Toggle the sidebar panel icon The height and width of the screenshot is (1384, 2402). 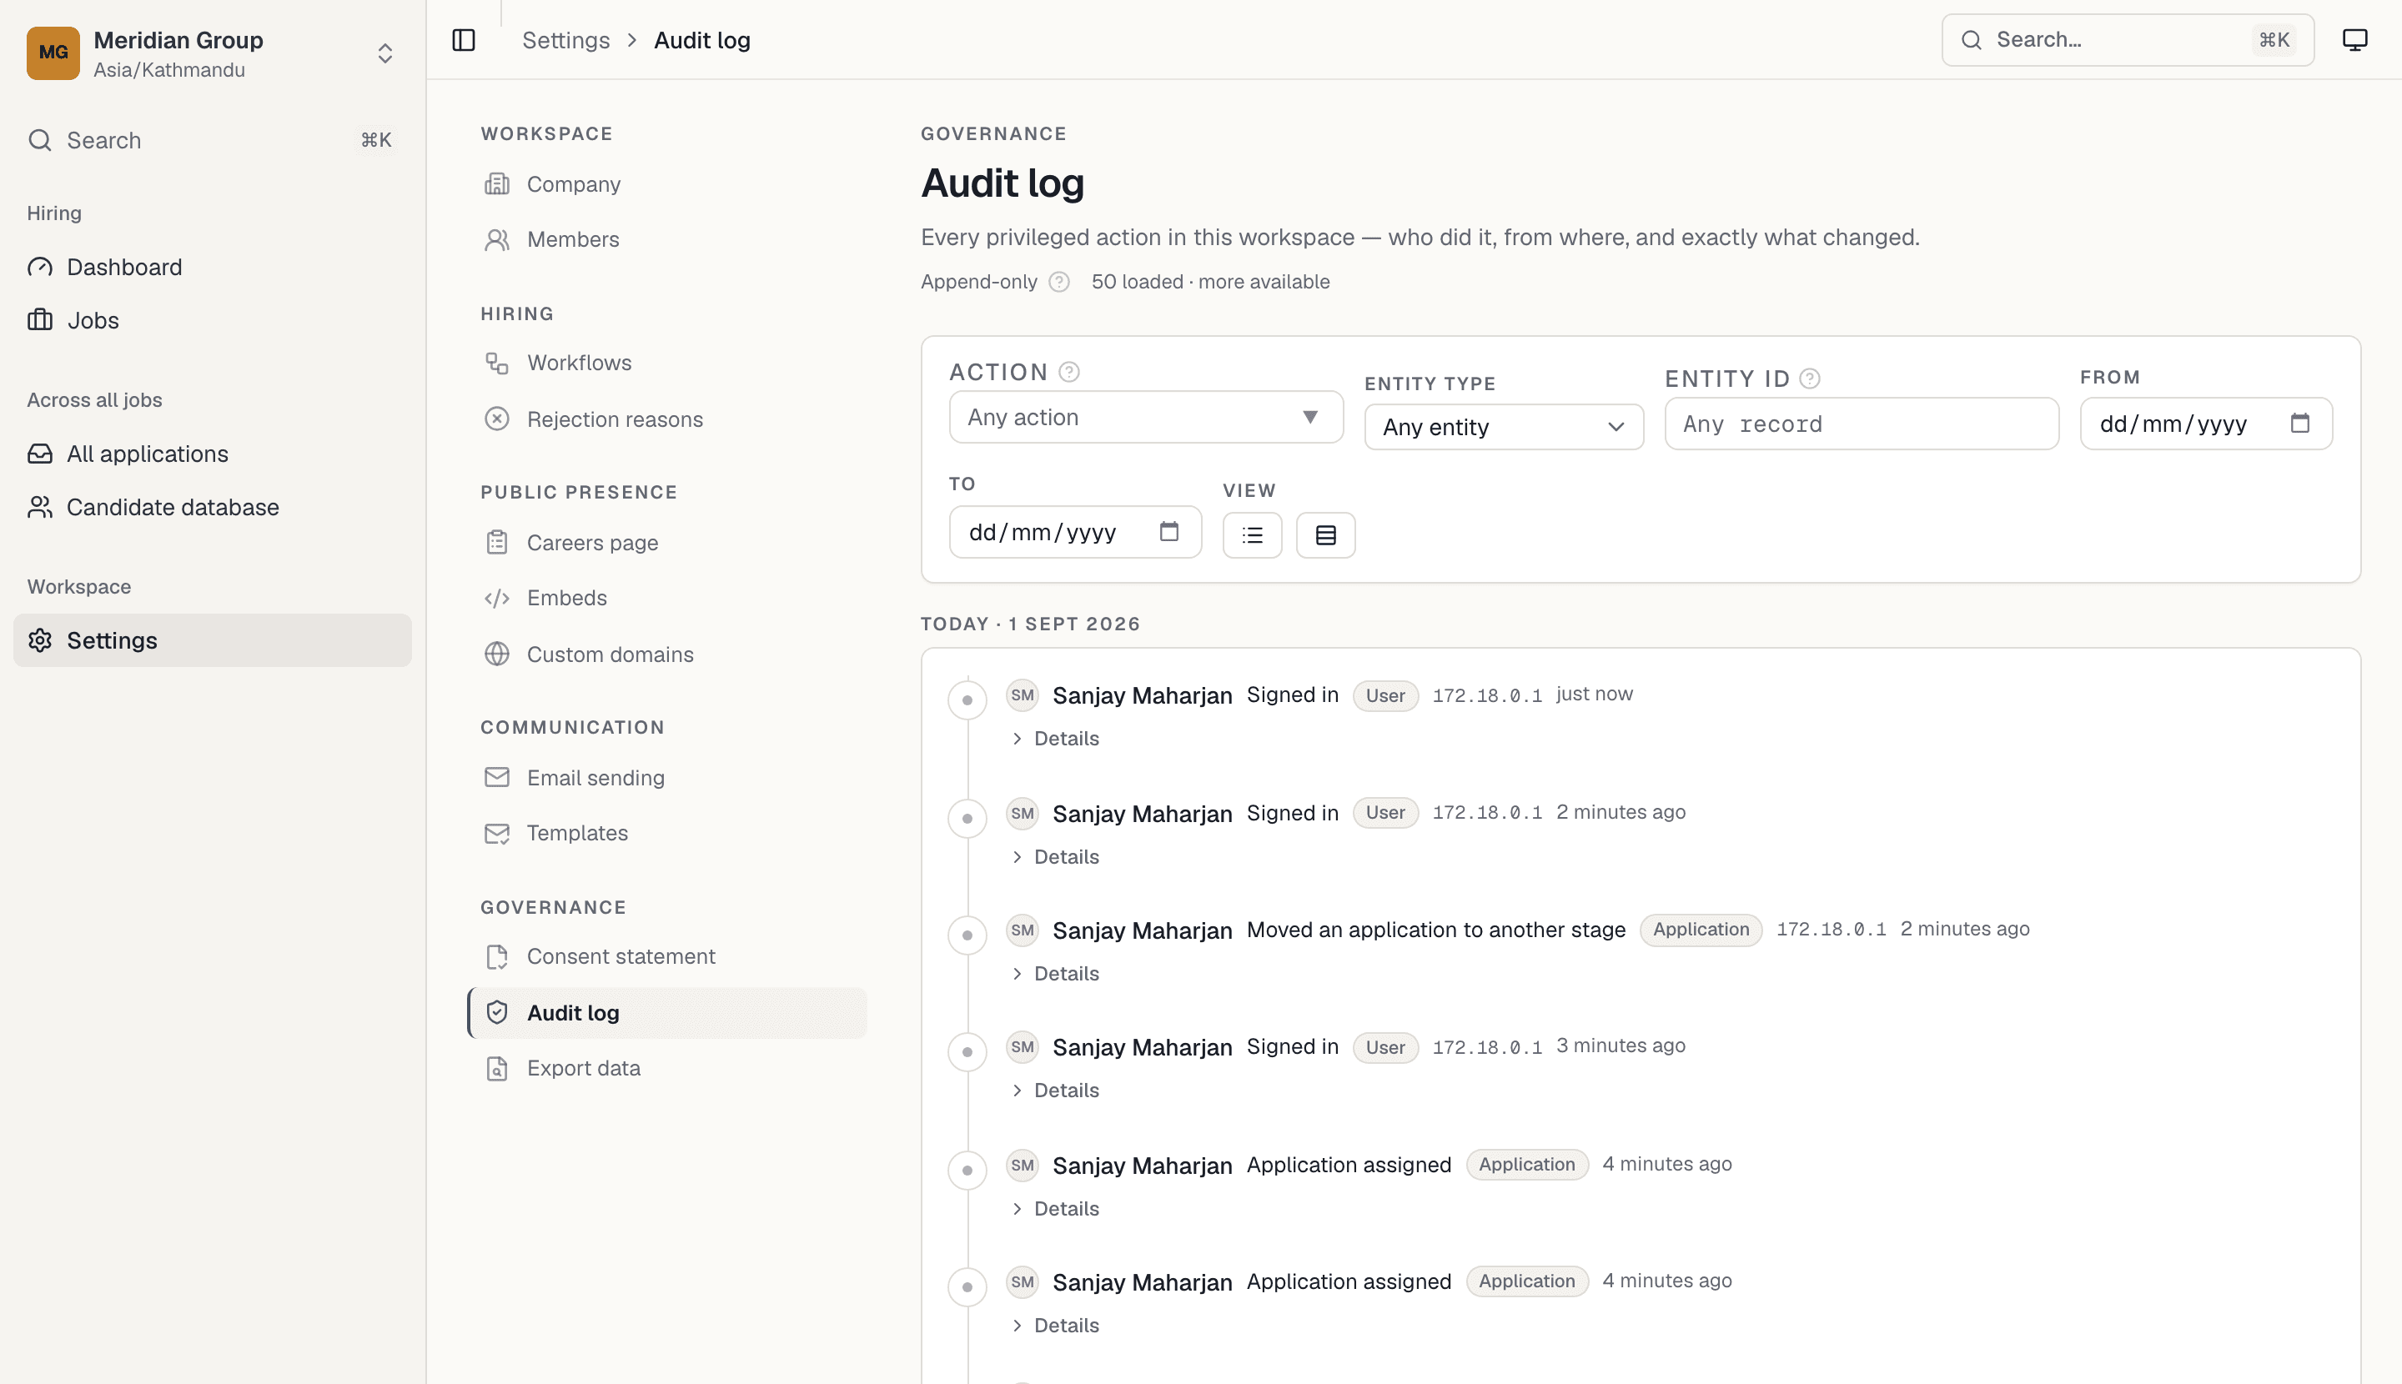463,40
